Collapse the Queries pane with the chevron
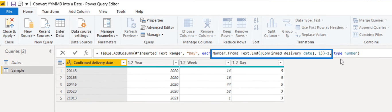Screen dimensions: 392x112 pos(50,51)
